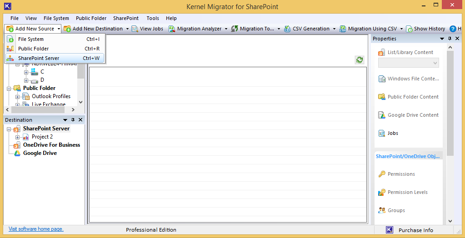Image resolution: width=465 pixels, height=238 pixels.
Task: Open the Add New Destination dropdown arrow
Action: pos(127,29)
